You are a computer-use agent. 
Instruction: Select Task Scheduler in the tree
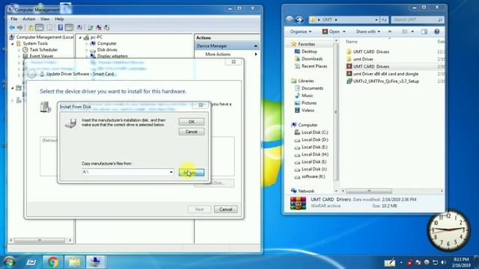pyautogui.click(x=43, y=50)
